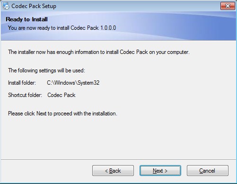Select the Shortcut folder label

[x=25, y=95]
